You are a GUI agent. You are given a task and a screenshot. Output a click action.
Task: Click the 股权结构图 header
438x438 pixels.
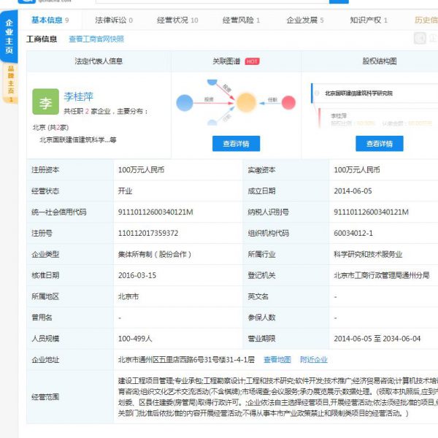coord(380,61)
